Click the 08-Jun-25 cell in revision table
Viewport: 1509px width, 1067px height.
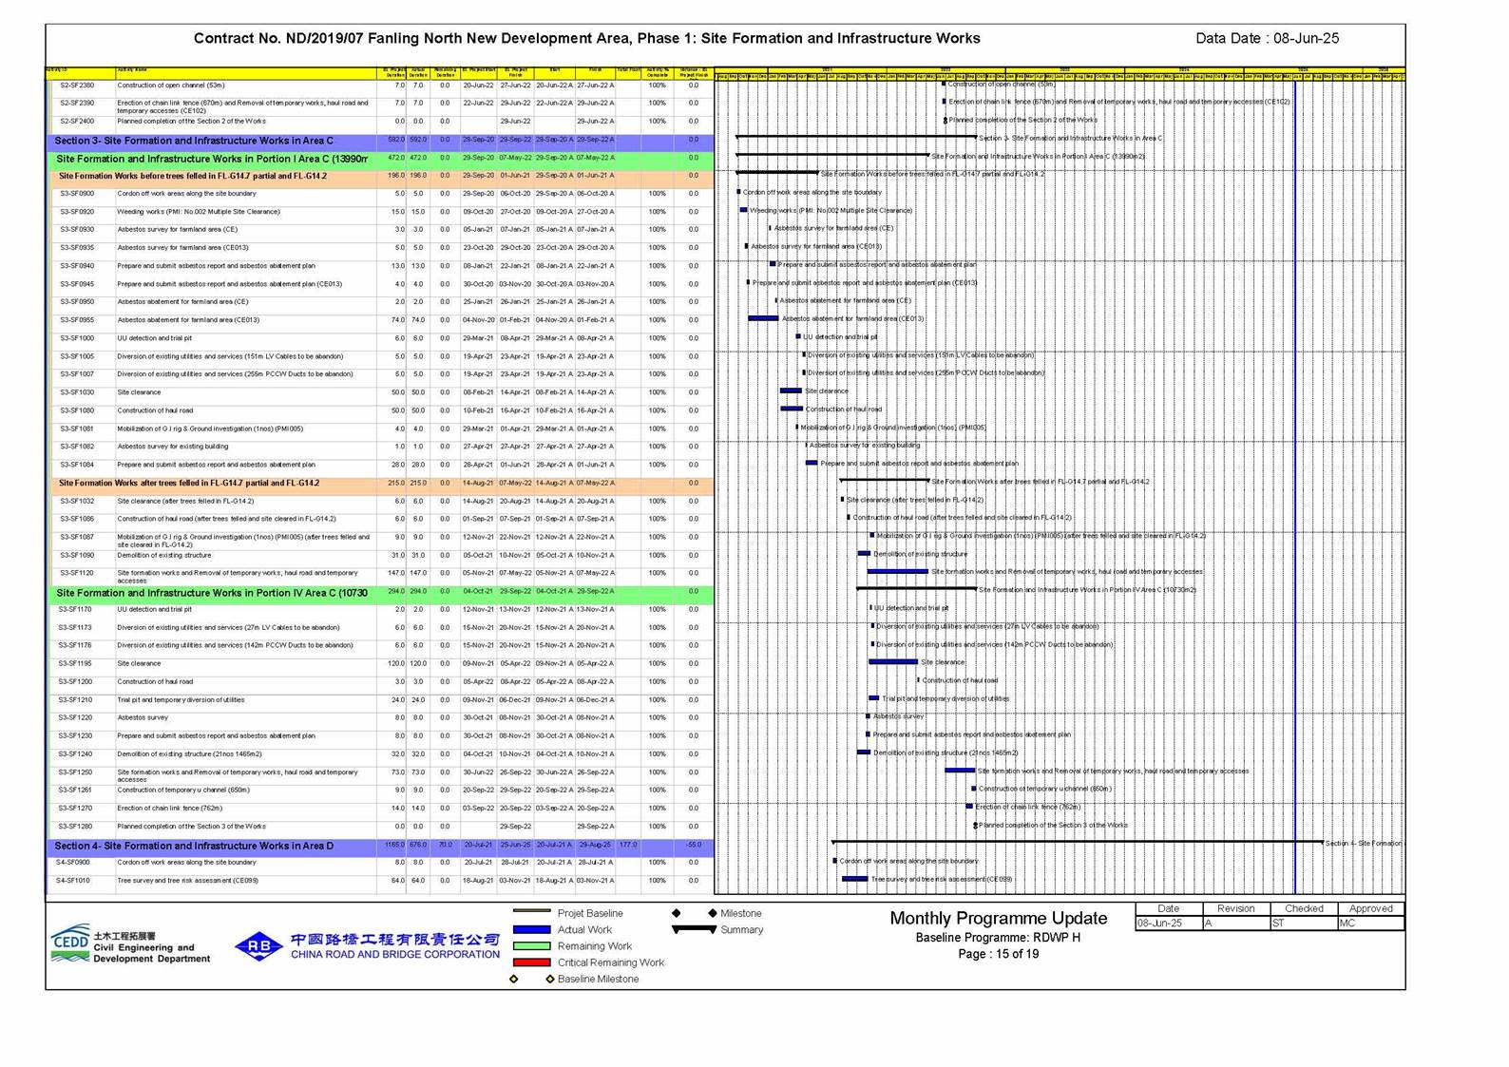pyautogui.click(x=1169, y=924)
